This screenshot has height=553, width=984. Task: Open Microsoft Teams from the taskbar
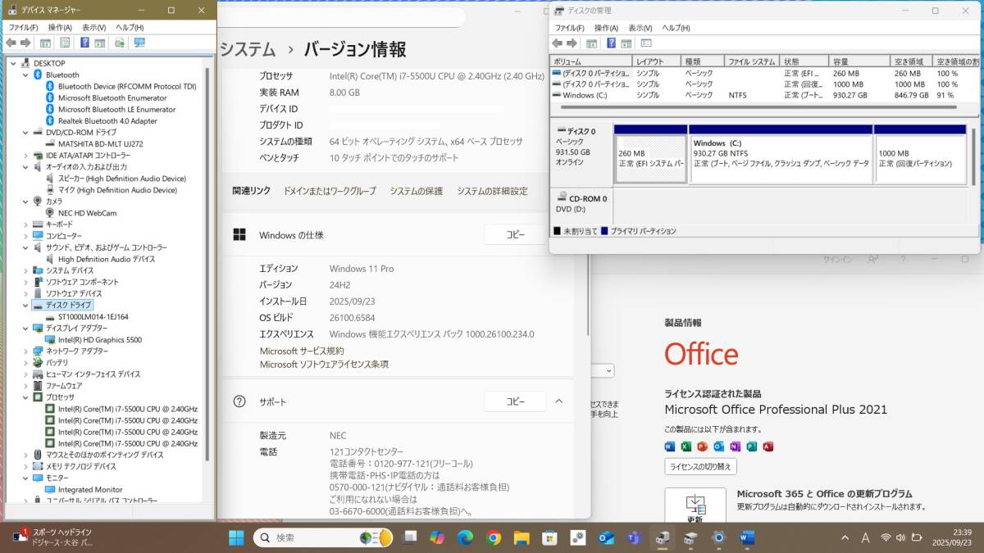coord(634,537)
